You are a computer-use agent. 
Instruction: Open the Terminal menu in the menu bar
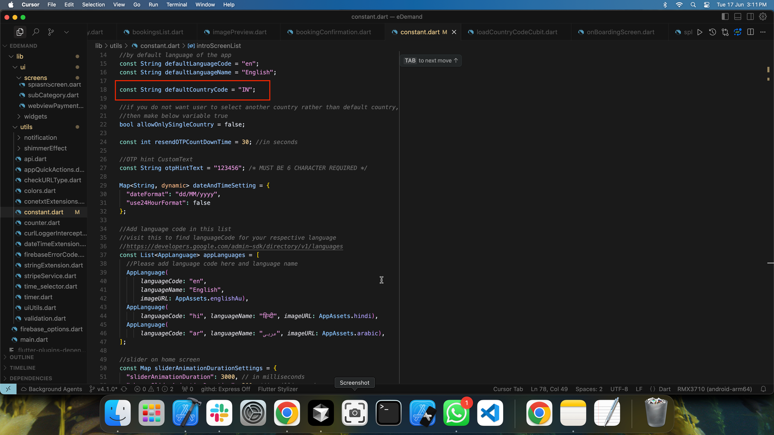177,4
